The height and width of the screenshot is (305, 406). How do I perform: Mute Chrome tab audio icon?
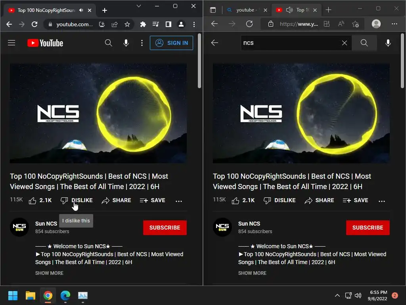81,10
